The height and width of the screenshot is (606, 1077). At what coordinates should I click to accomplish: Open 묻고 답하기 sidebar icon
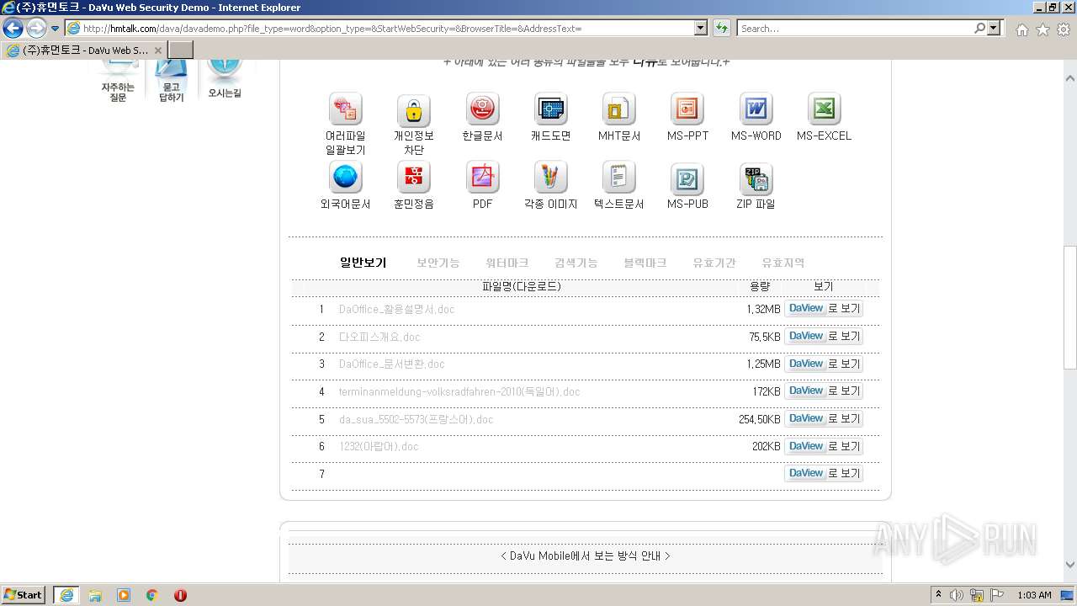171,81
